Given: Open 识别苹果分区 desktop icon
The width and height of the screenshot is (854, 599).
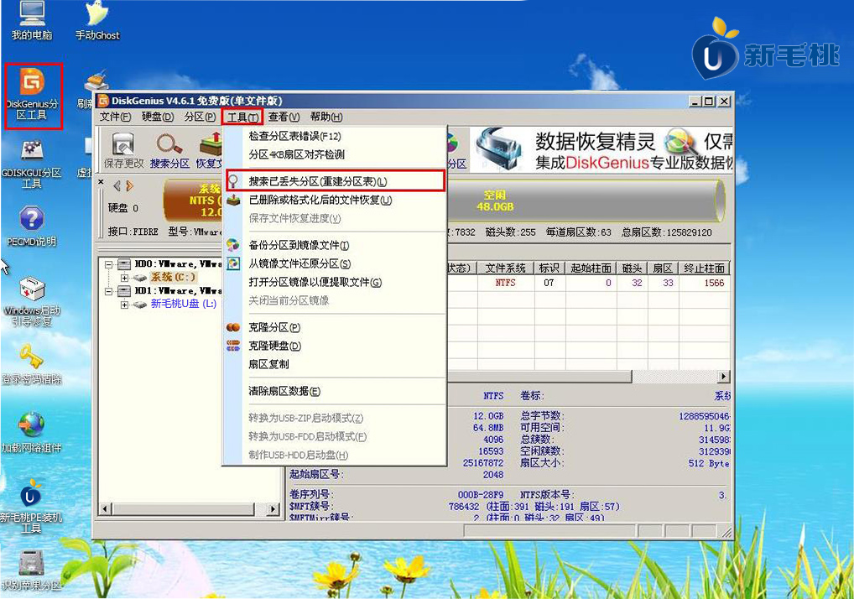Looking at the screenshot, I should (31, 570).
